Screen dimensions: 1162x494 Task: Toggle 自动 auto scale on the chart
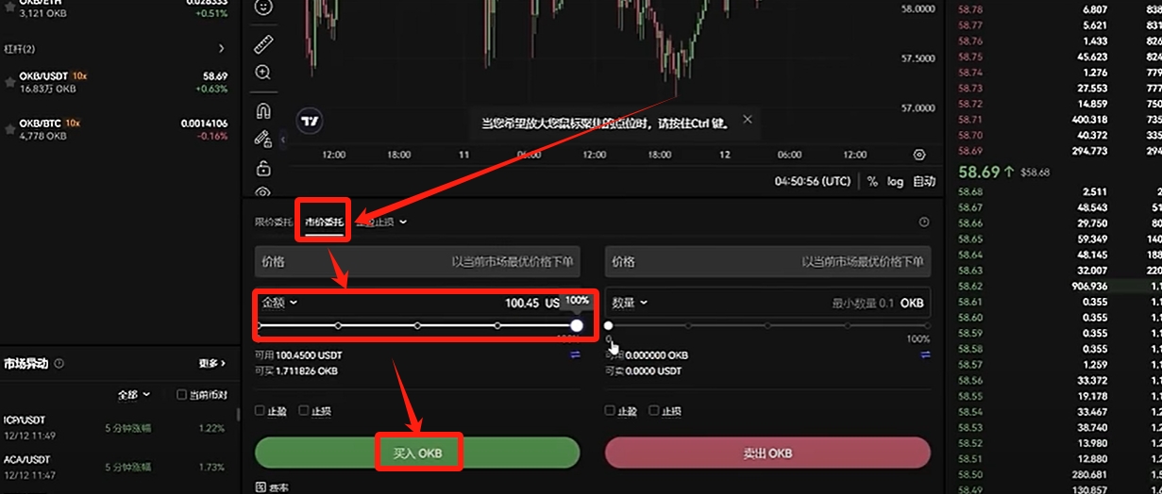click(924, 181)
